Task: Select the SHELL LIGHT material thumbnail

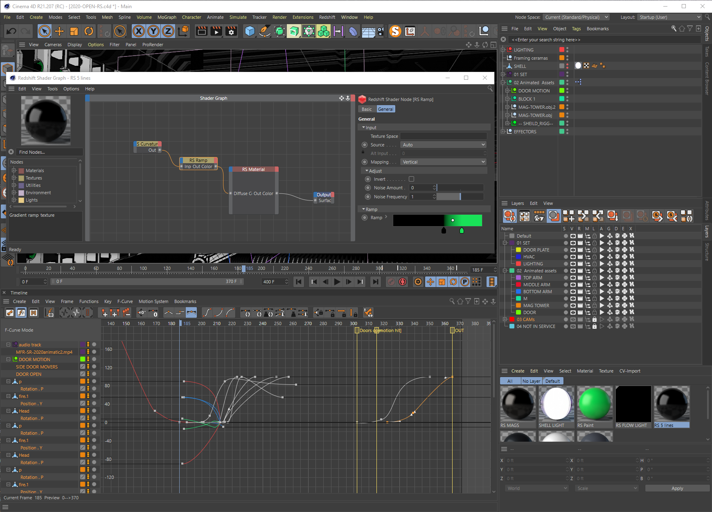Action: pyautogui.click(x=556, y=404)
